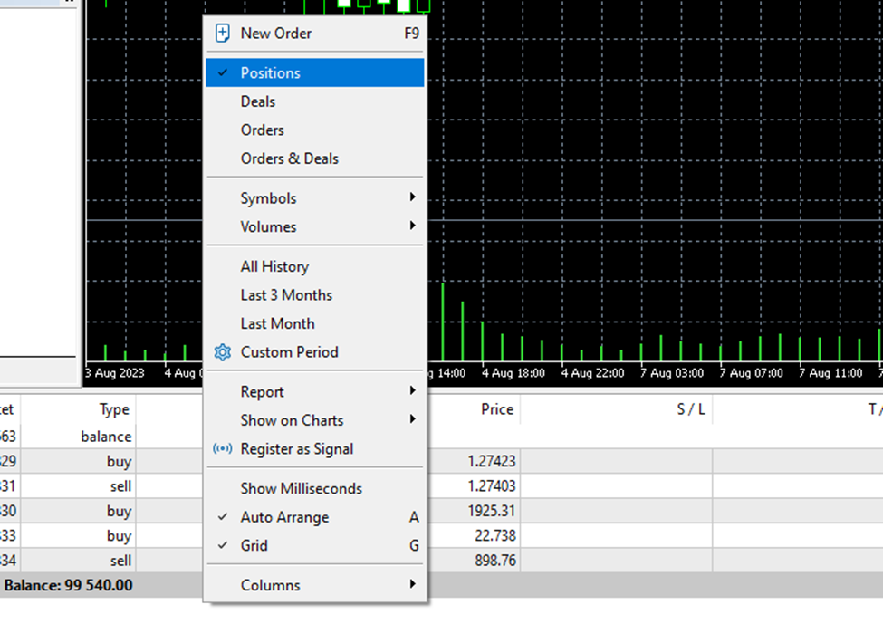Screen dimensions: 883x624
Task: Click the 7 Aug 11:00 time label
Action: click(830, 373)
